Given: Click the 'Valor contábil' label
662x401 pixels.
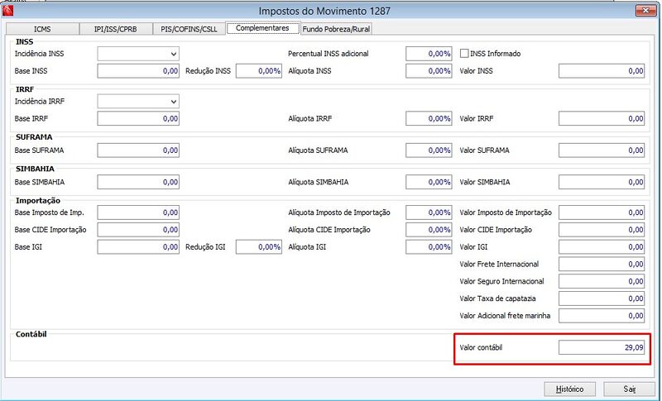Looking at the screenshot, I should tap(481, 347).
